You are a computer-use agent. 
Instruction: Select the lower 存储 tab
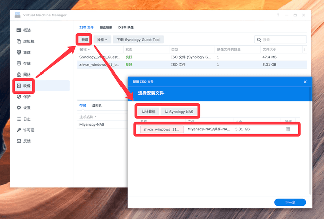83,105
